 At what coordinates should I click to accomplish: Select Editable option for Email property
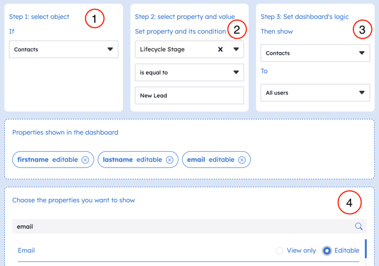click(327, 251)
